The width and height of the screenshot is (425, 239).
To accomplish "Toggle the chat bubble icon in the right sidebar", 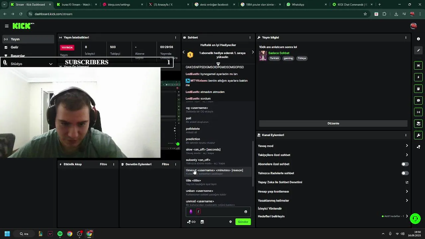I will (418, 101).
